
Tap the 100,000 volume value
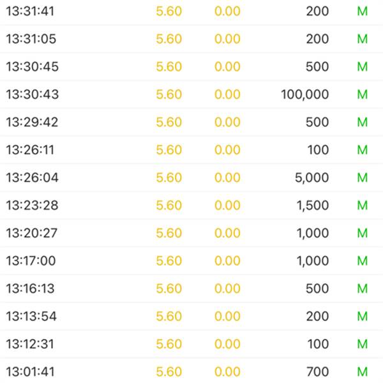pos(304,94)
